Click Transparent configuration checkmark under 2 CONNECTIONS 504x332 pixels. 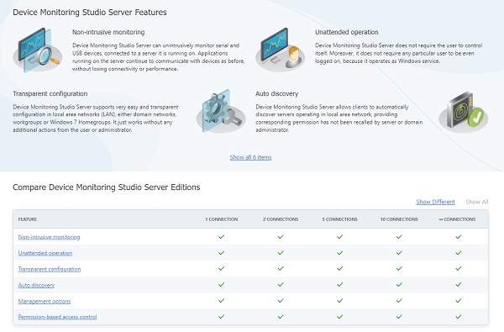pos(281,268)
